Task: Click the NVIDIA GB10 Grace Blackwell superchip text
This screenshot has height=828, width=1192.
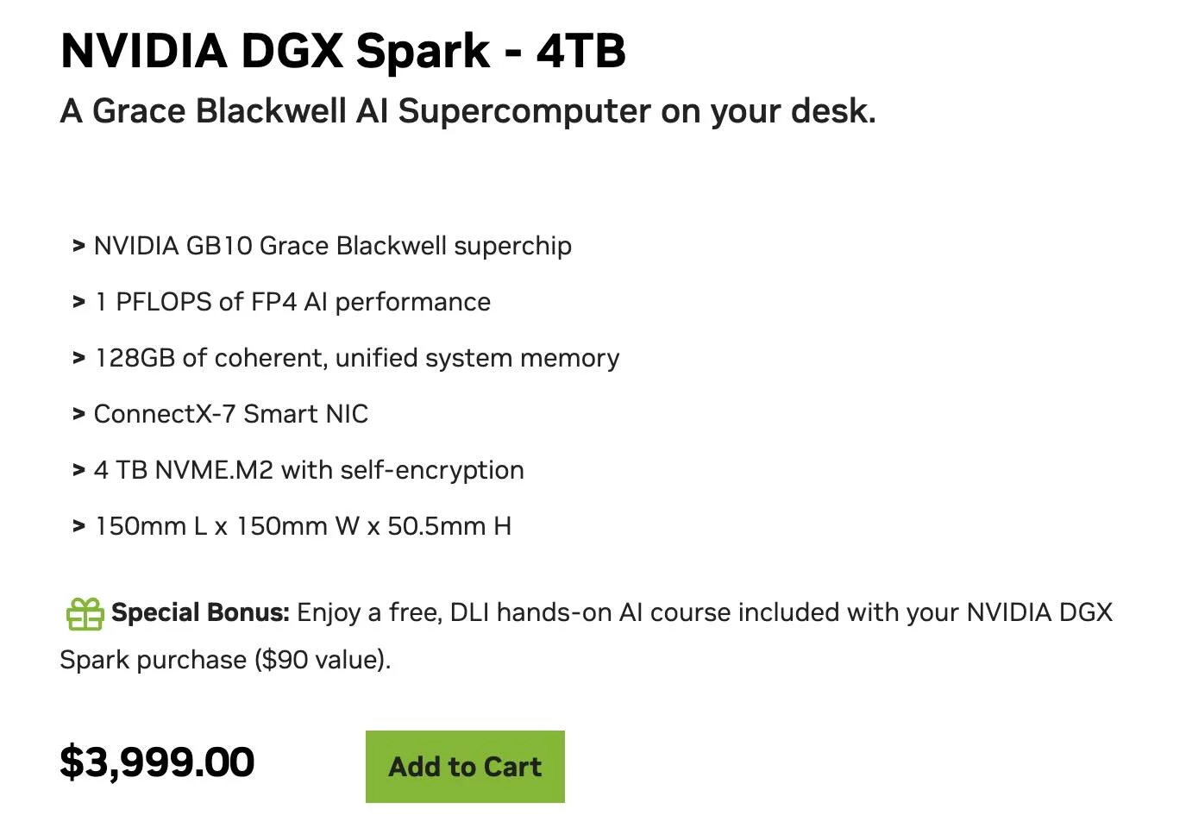Action: tap(332, 246)
